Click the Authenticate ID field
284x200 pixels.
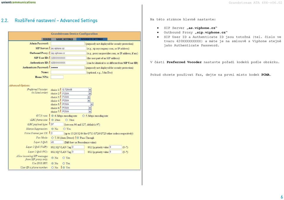(68, 63)
